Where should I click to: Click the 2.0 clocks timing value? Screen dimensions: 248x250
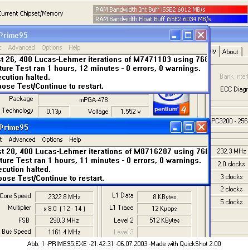click(x=231, y=164)
